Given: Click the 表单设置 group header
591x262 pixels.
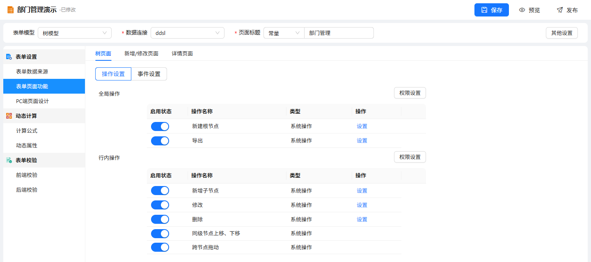Looking at the screenshot, I should point(44,57).
